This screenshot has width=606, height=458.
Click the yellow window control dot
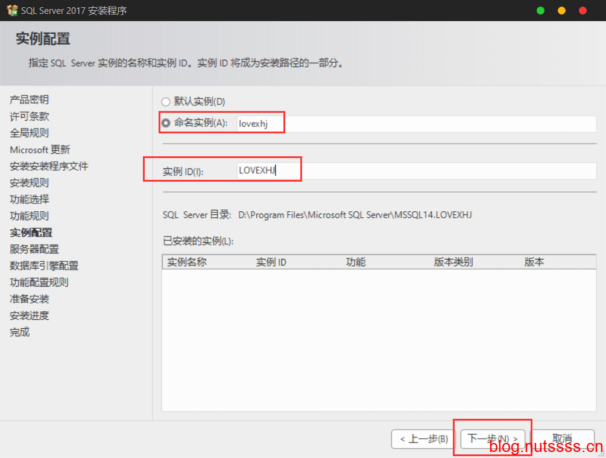[561, 10]
